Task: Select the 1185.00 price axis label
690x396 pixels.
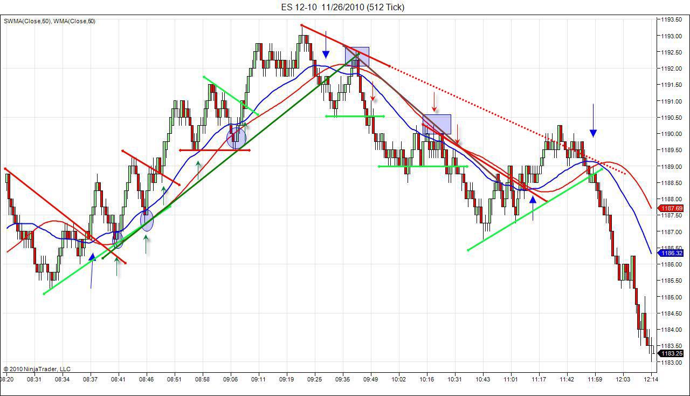Action: coord(672,297)
